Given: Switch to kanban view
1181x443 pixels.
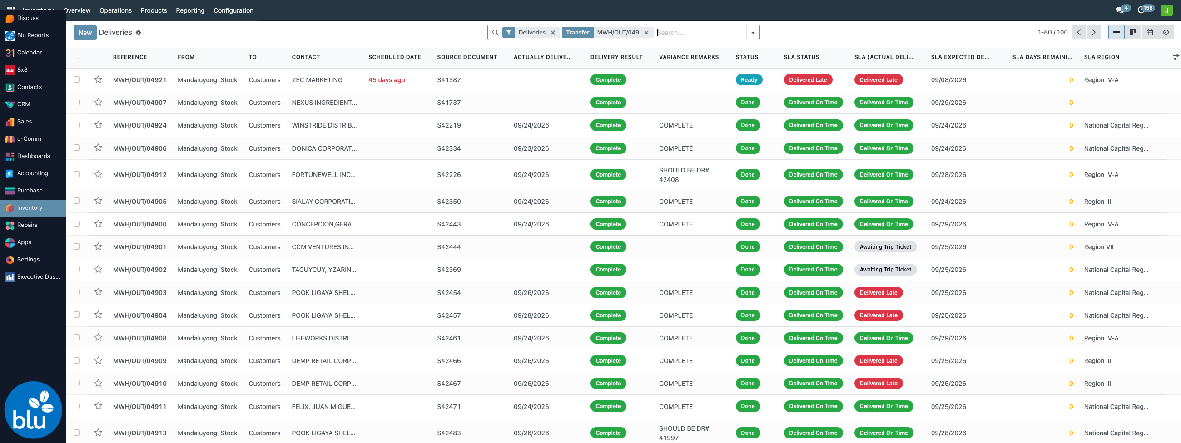Looking at the screenshot, I should coord(1133,33).
